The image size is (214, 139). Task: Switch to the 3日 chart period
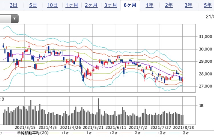(x=13, y=5)
